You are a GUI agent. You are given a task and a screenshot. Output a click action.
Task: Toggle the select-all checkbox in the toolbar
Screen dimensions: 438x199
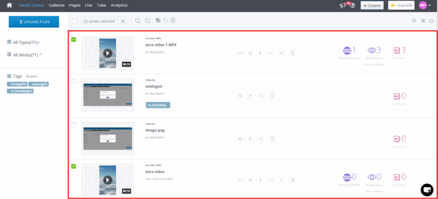coord(75,21)
